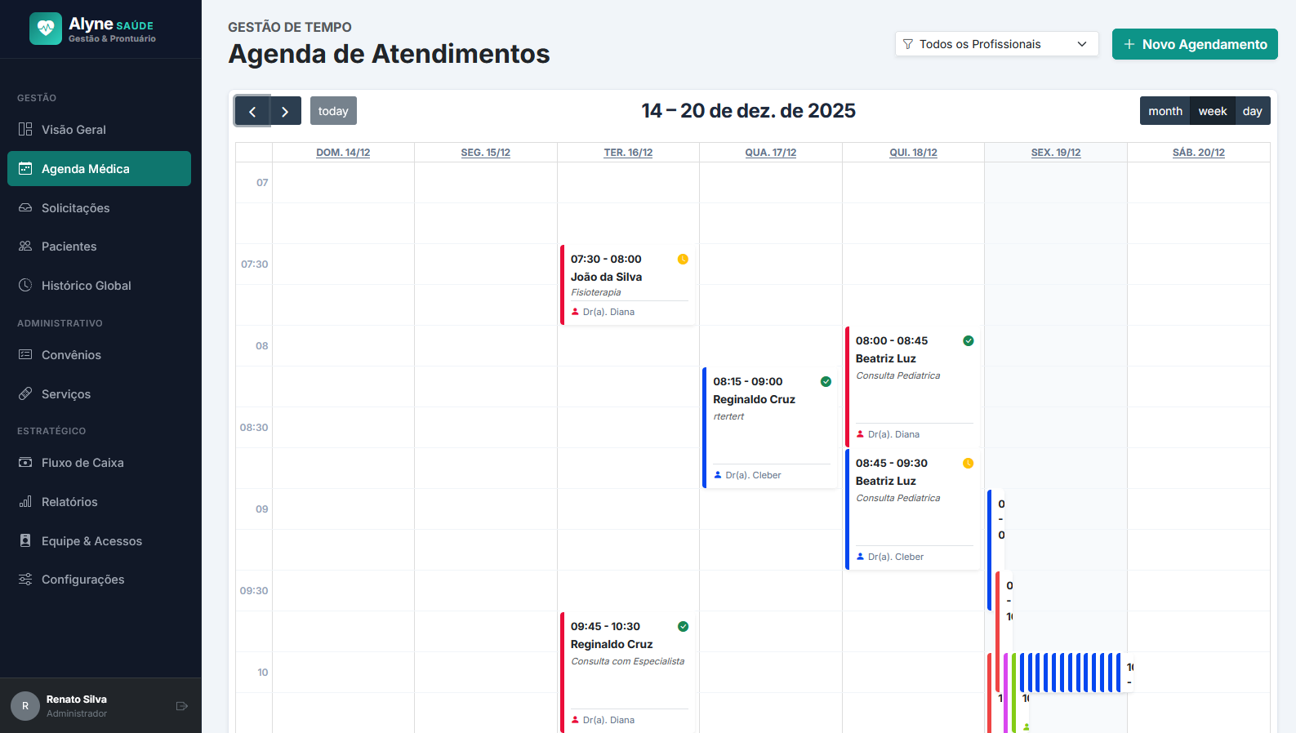Click the logout icon beside Renato Silva
Image resolution: width=1296 pixels, height=733 pixels.
pyautogui.click(x=182, y=706)
